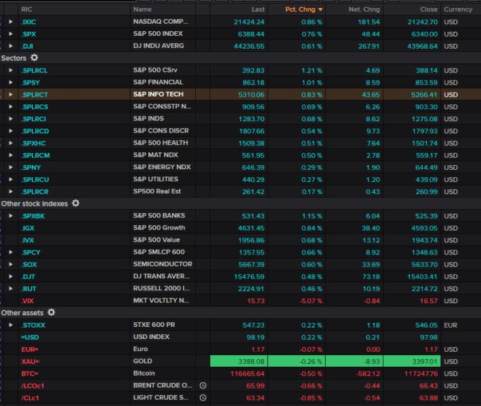Click USD INDEX name cell
Viewport: 481px width, 406px height.
point(151,337)
